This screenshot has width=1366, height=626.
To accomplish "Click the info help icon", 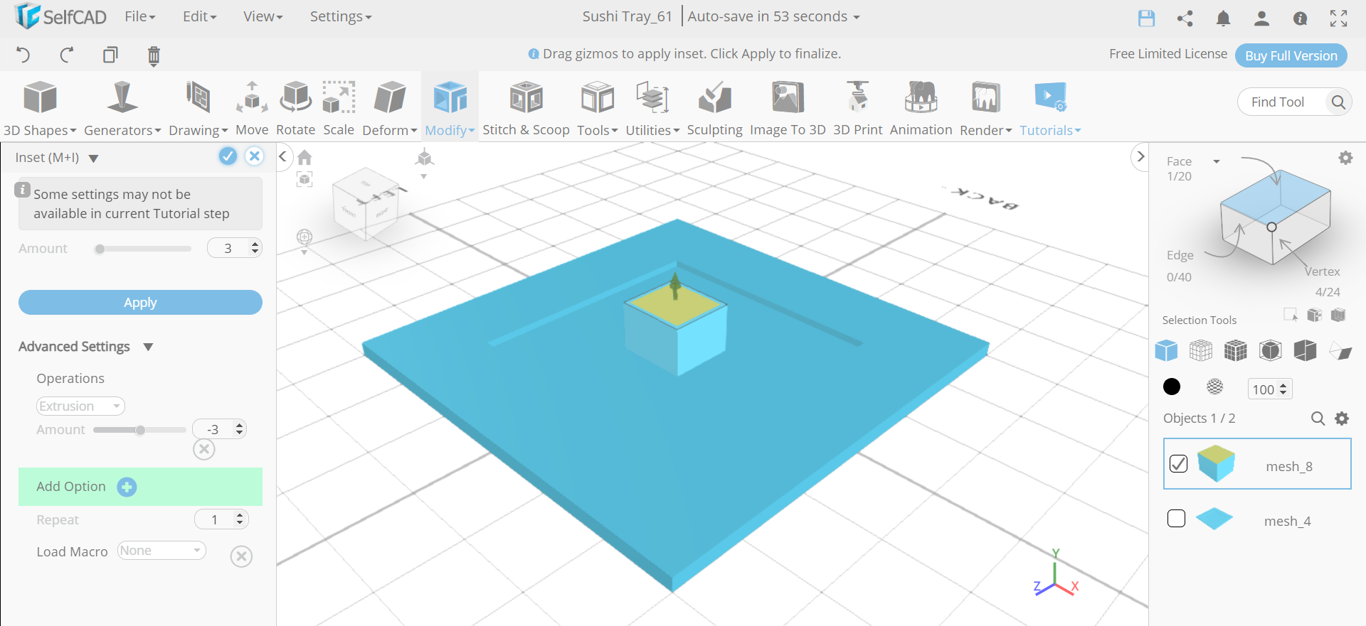I will 1300,18.
